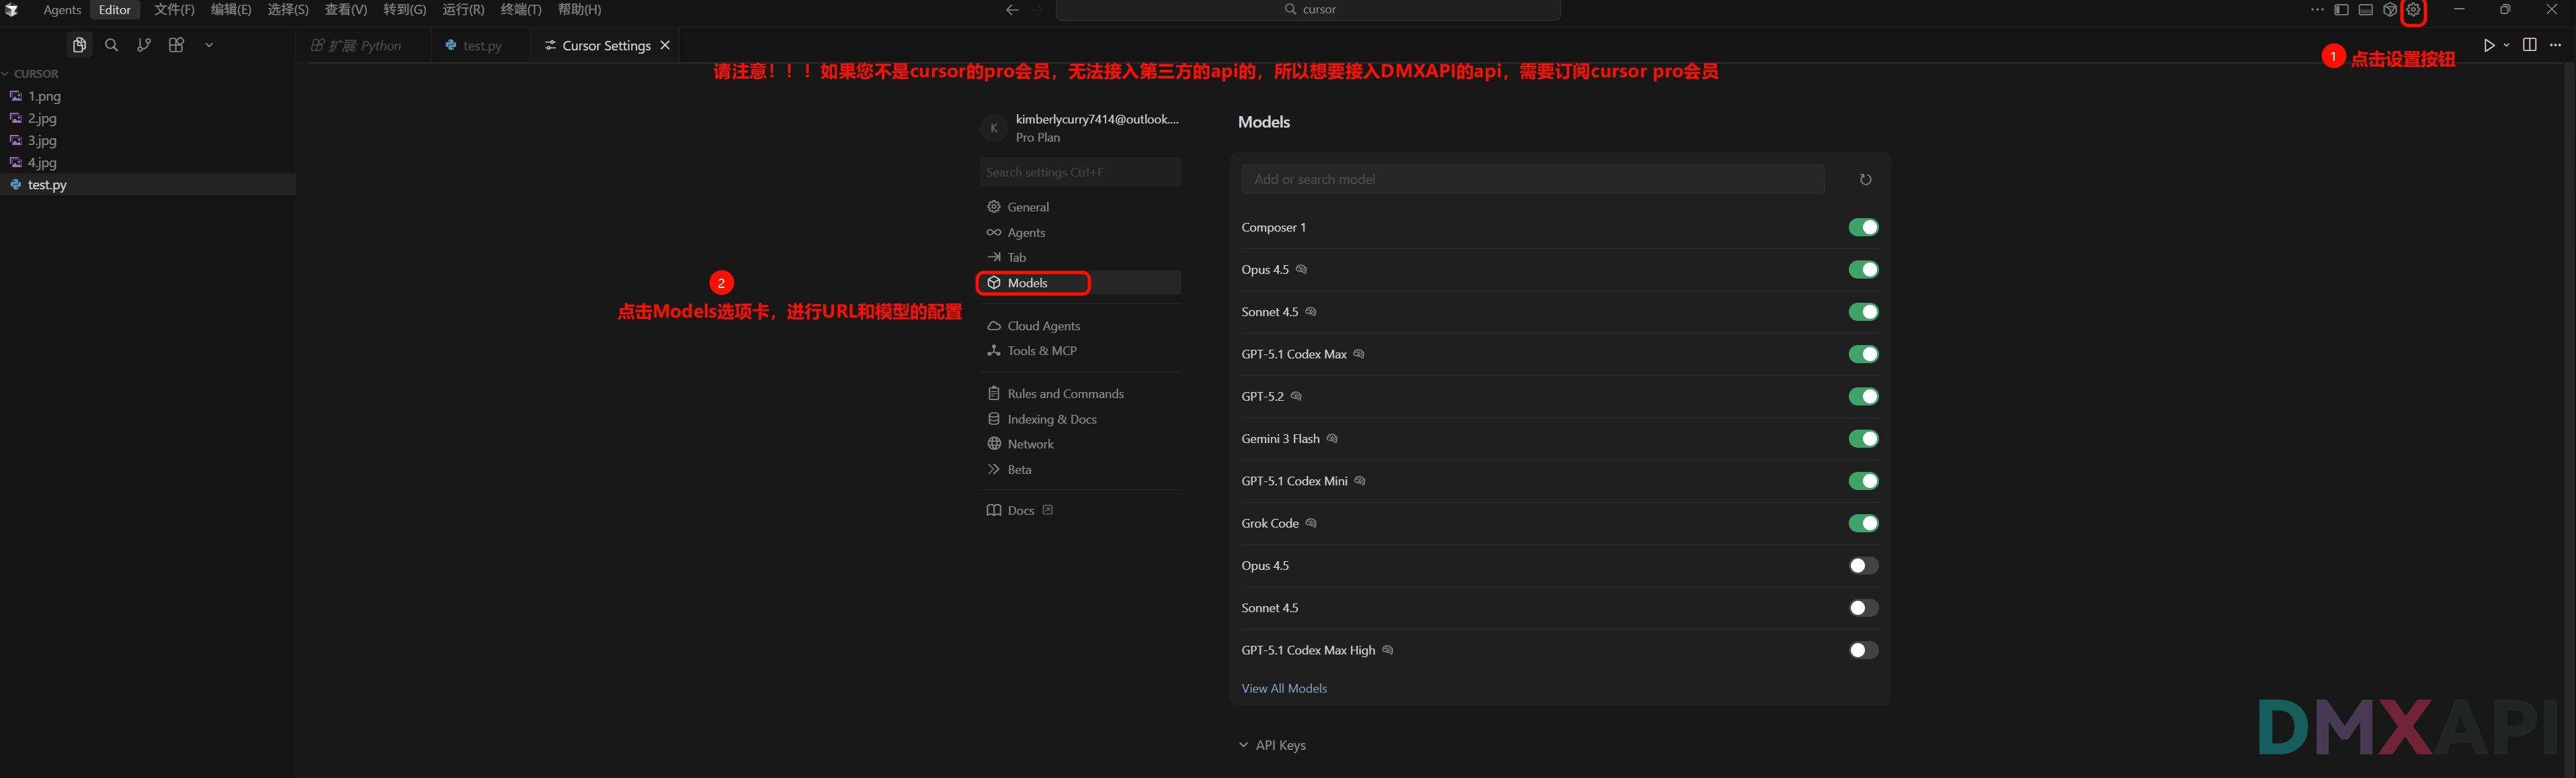Toggle the bottom panel layout icon

pos(2365,10)
